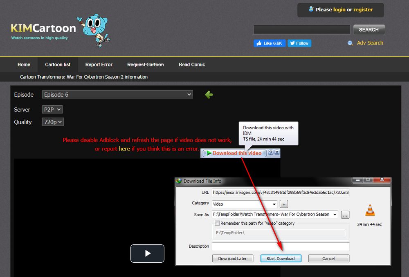This screenshot has width=409, height=277.
Task: Click the Facebook Like 6.6K button
Action: (x=270, y=43)
